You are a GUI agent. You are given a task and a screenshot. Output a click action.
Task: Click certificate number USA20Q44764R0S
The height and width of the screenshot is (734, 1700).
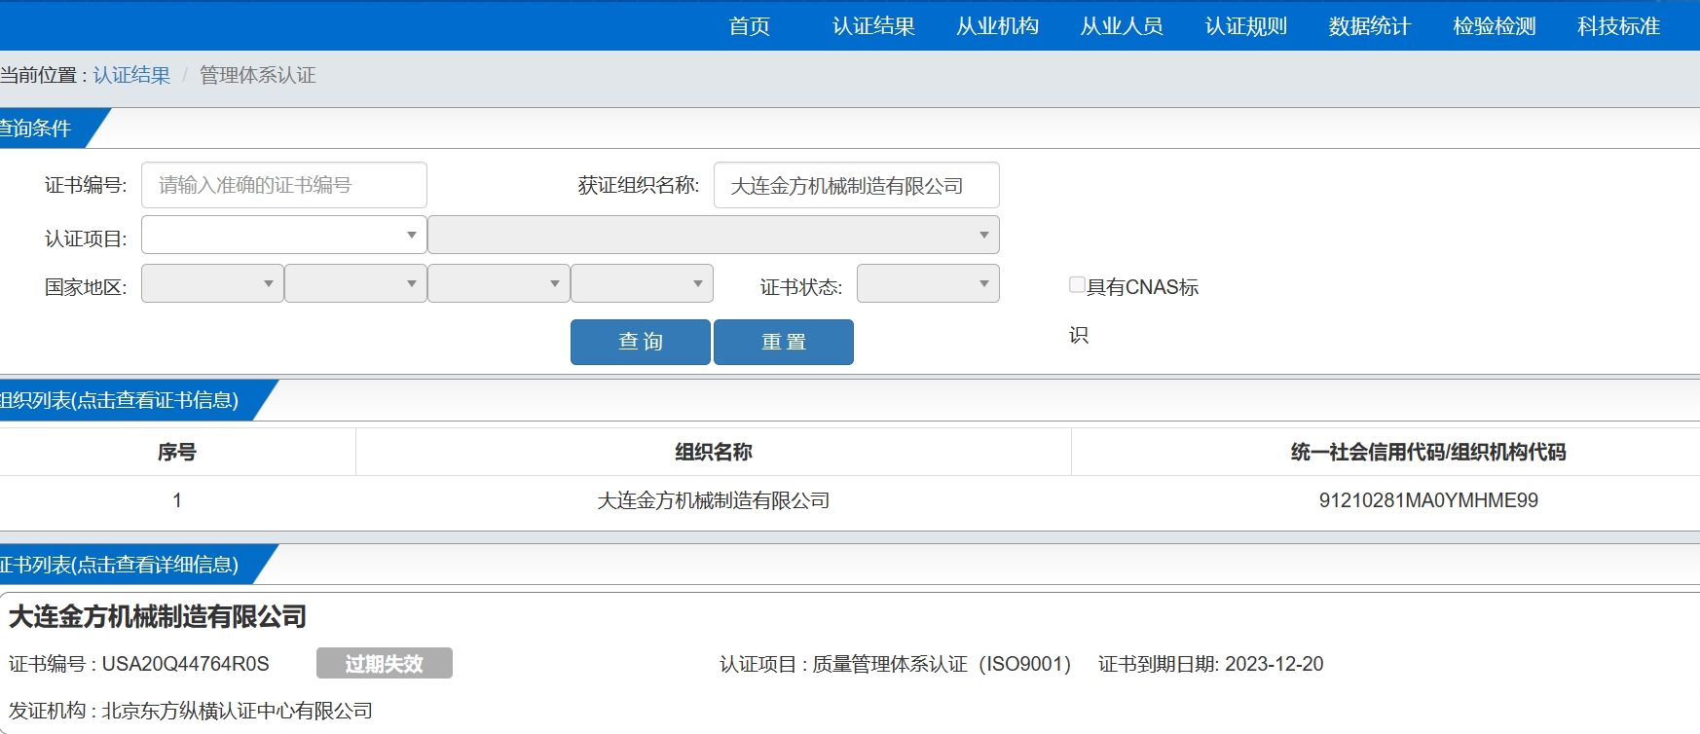(x=186, y=664)
